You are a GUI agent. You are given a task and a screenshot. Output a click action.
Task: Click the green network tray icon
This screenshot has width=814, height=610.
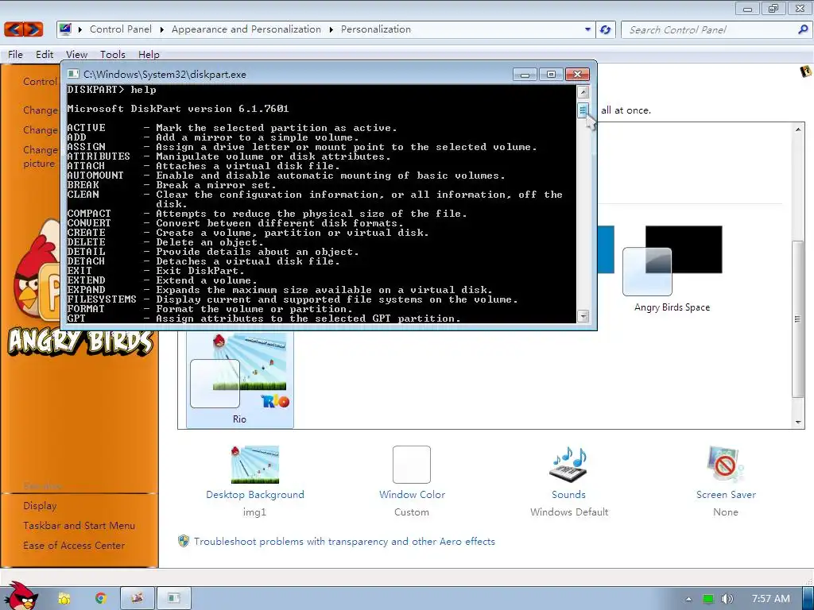[708, 599]
